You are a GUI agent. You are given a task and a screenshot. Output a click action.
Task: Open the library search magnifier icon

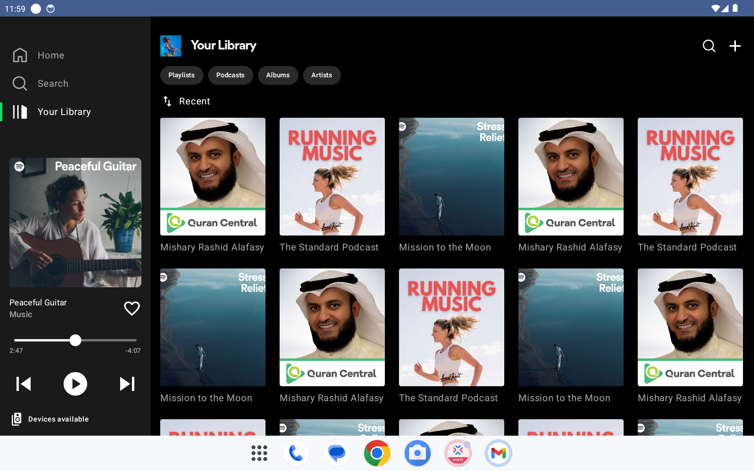pos(709,46)
